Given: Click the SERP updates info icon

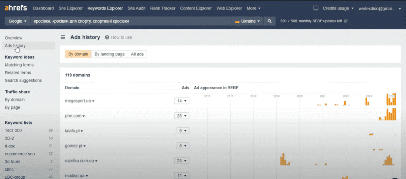Looking at the screenshot, I should pyautogui.click(x=346, y=21).
